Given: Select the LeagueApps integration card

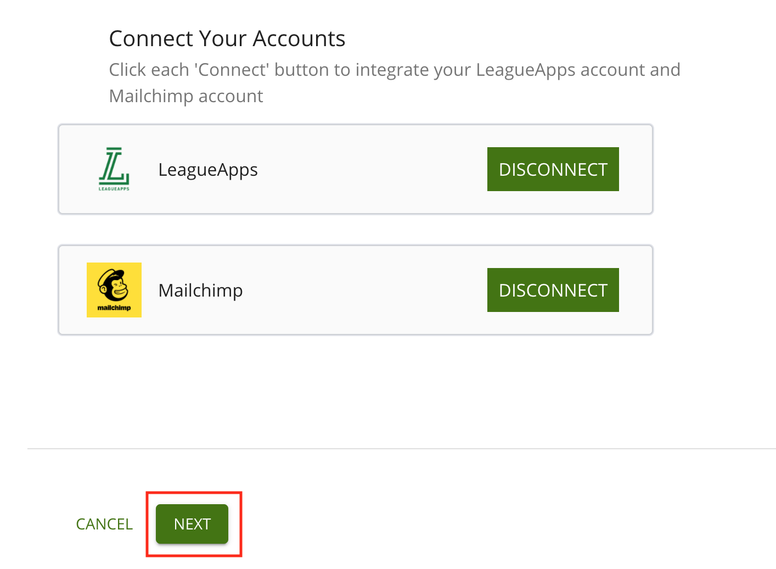Looking at the screenshot, I should point(356,169).
